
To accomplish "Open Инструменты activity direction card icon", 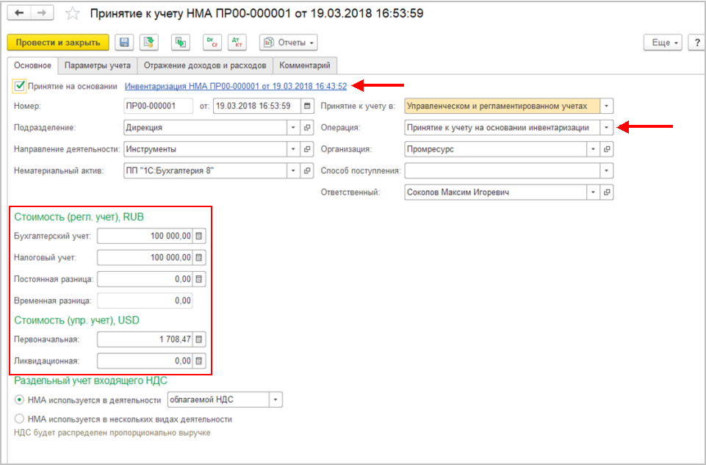I will [x=307, y=149].
